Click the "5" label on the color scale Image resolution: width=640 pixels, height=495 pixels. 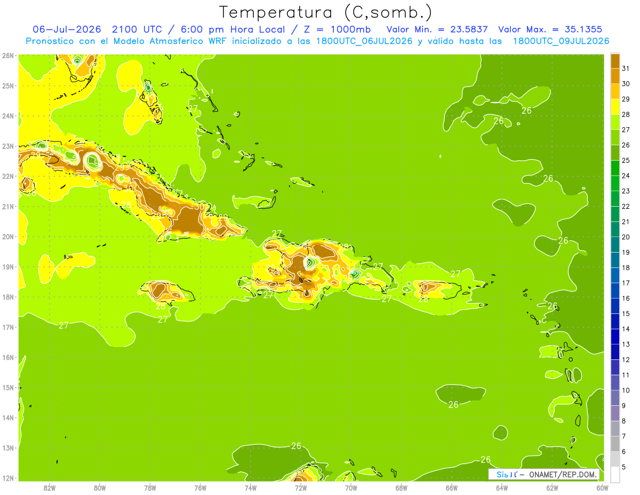(625, 467)
